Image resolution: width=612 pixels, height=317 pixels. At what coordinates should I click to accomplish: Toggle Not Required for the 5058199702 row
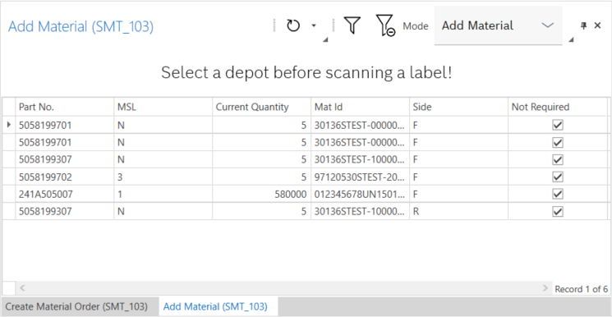tap(558, 177)
